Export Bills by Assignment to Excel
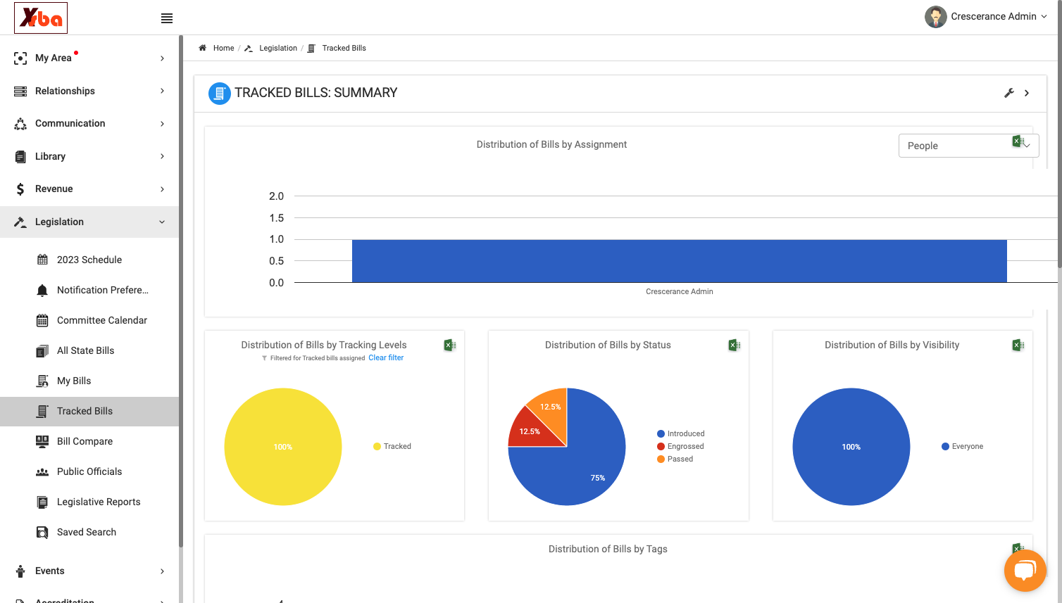Viewport: 1062px width, 603px height. click(x=1018, y=141)
